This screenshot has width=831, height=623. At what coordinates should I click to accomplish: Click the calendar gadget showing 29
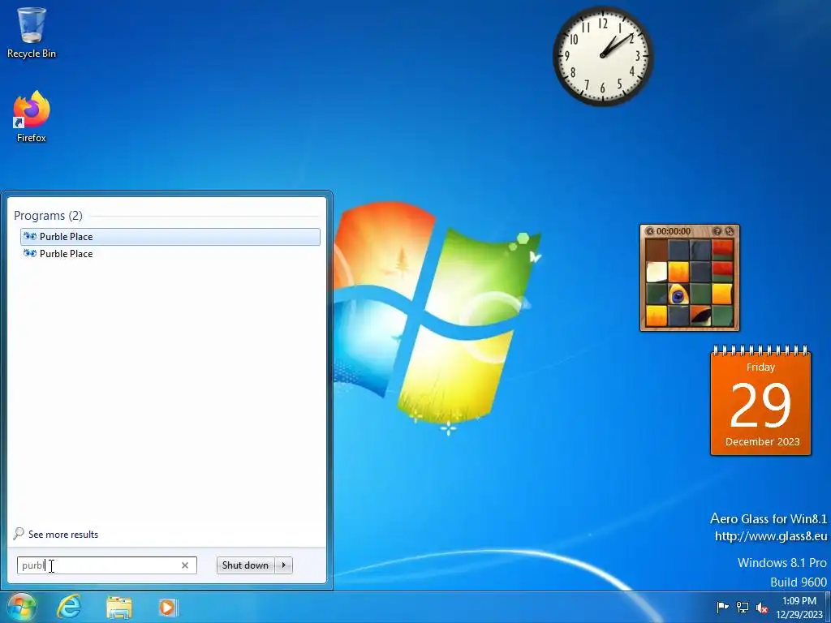point(760,401)
